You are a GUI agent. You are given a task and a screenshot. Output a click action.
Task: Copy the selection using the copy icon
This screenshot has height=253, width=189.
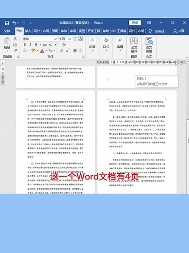pyautogui.click(x=15, y=44)
